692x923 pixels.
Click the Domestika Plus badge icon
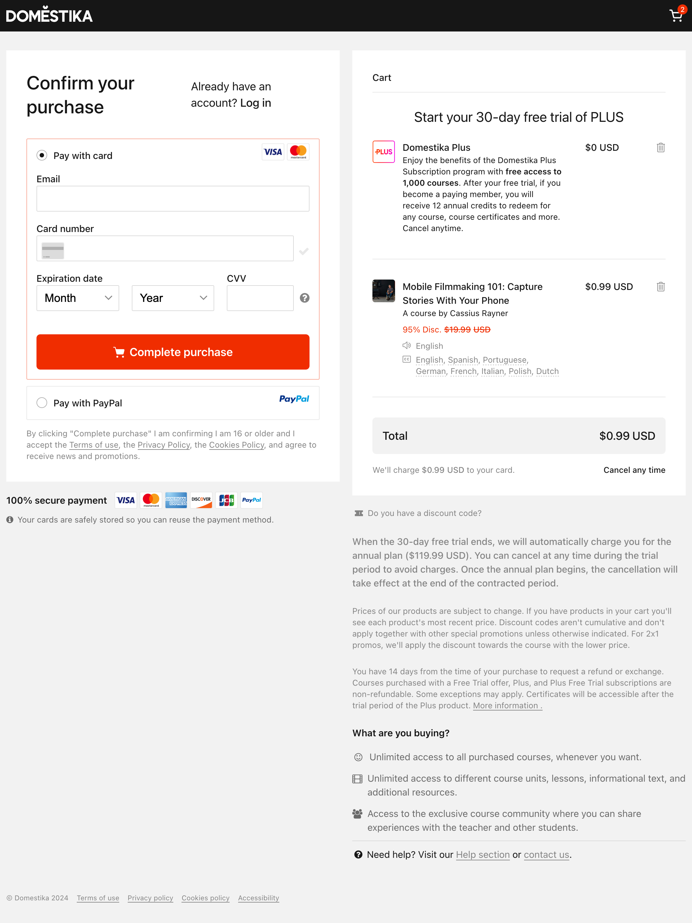point(383,152)
